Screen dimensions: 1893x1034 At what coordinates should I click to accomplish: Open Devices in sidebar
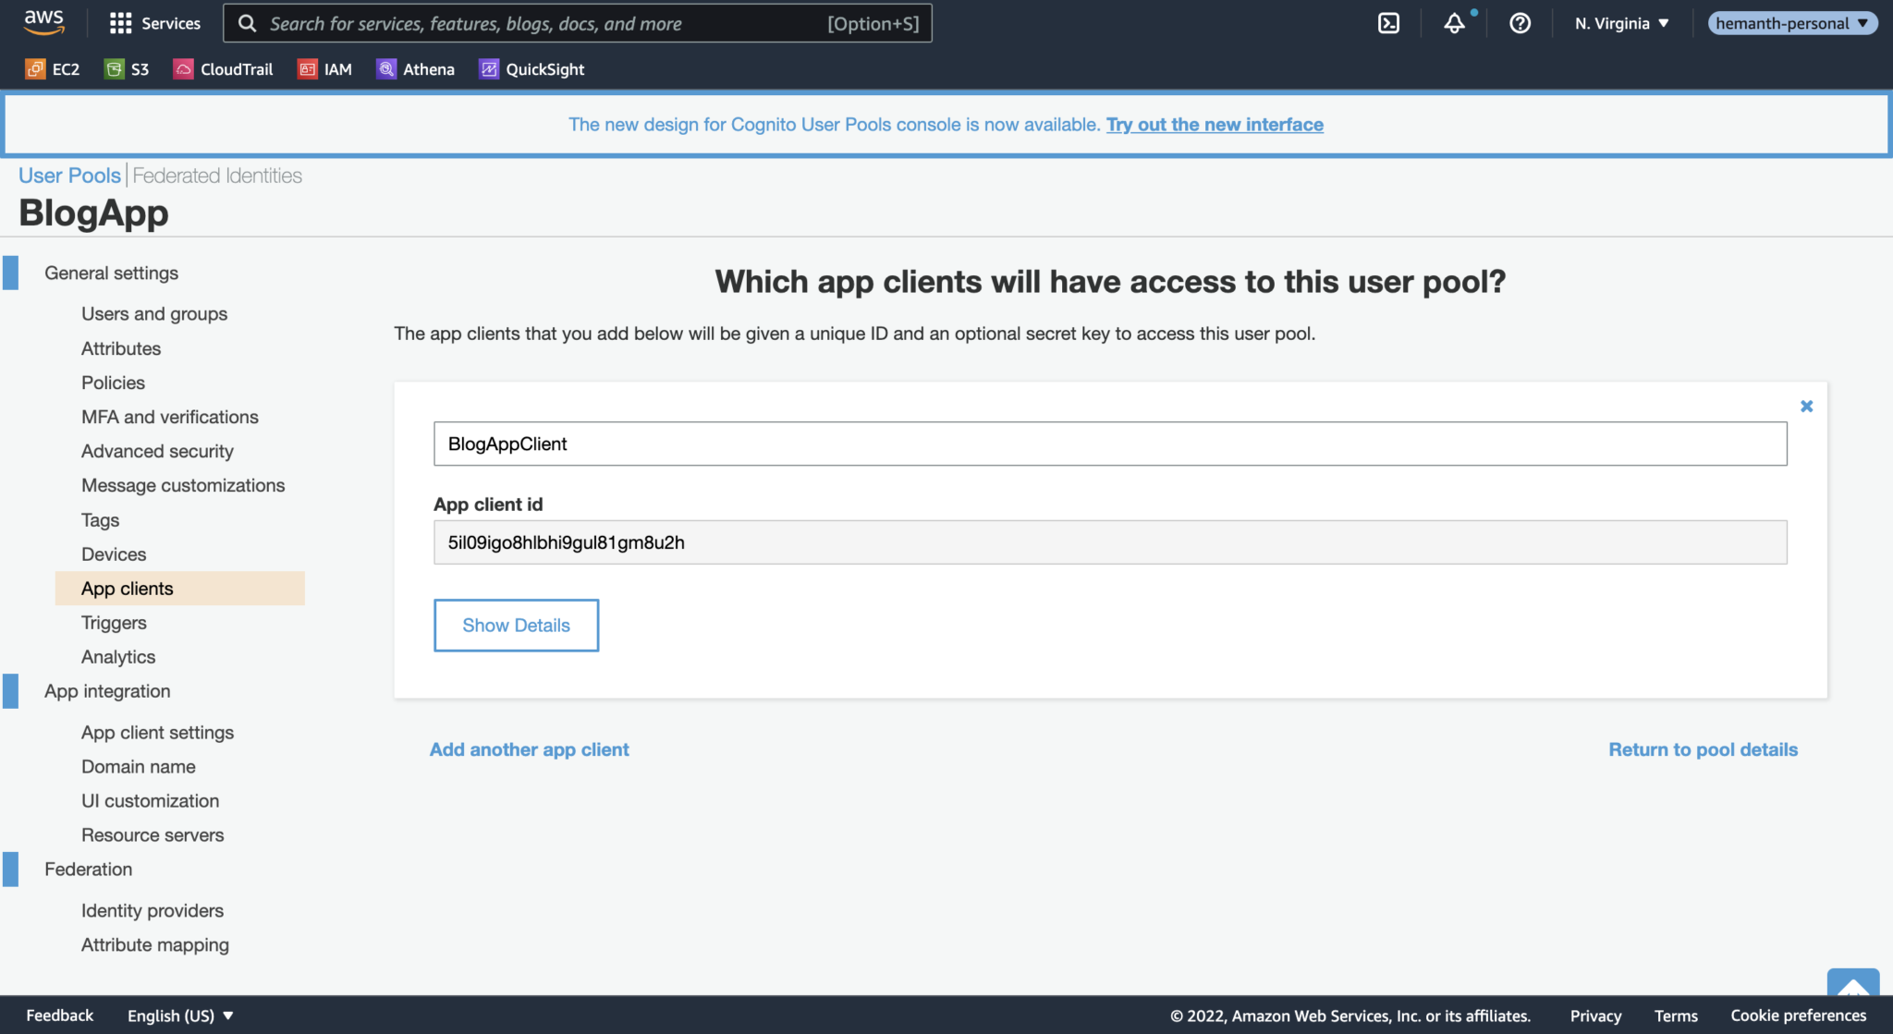[114, 554]
